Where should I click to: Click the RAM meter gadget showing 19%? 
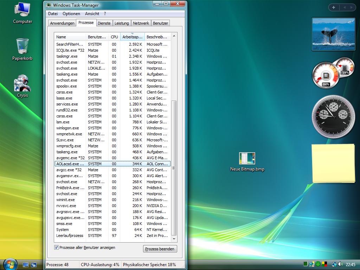[345, 68]
